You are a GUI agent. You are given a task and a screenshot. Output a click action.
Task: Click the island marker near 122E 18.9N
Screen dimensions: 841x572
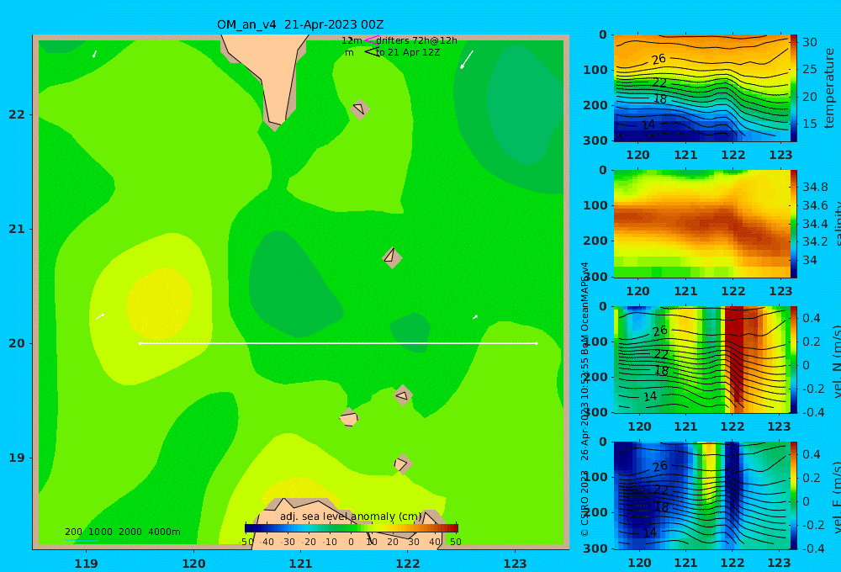click(x=402, y=463)
